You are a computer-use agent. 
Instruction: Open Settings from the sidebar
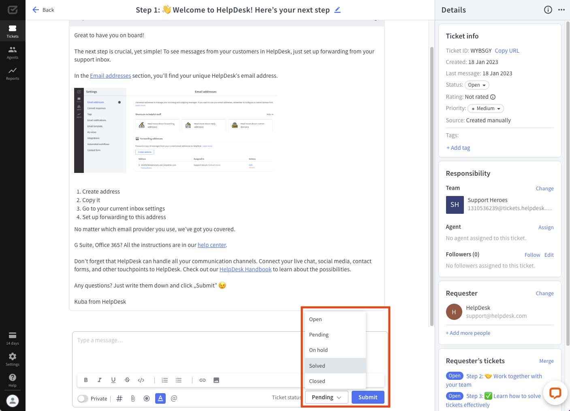tap(13, 359)
